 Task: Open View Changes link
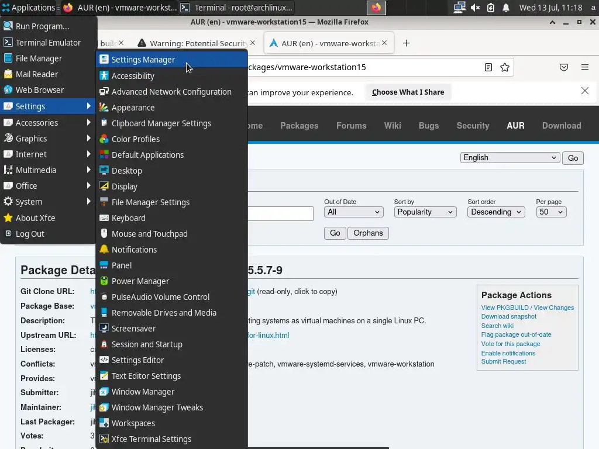tap(553, 308)
